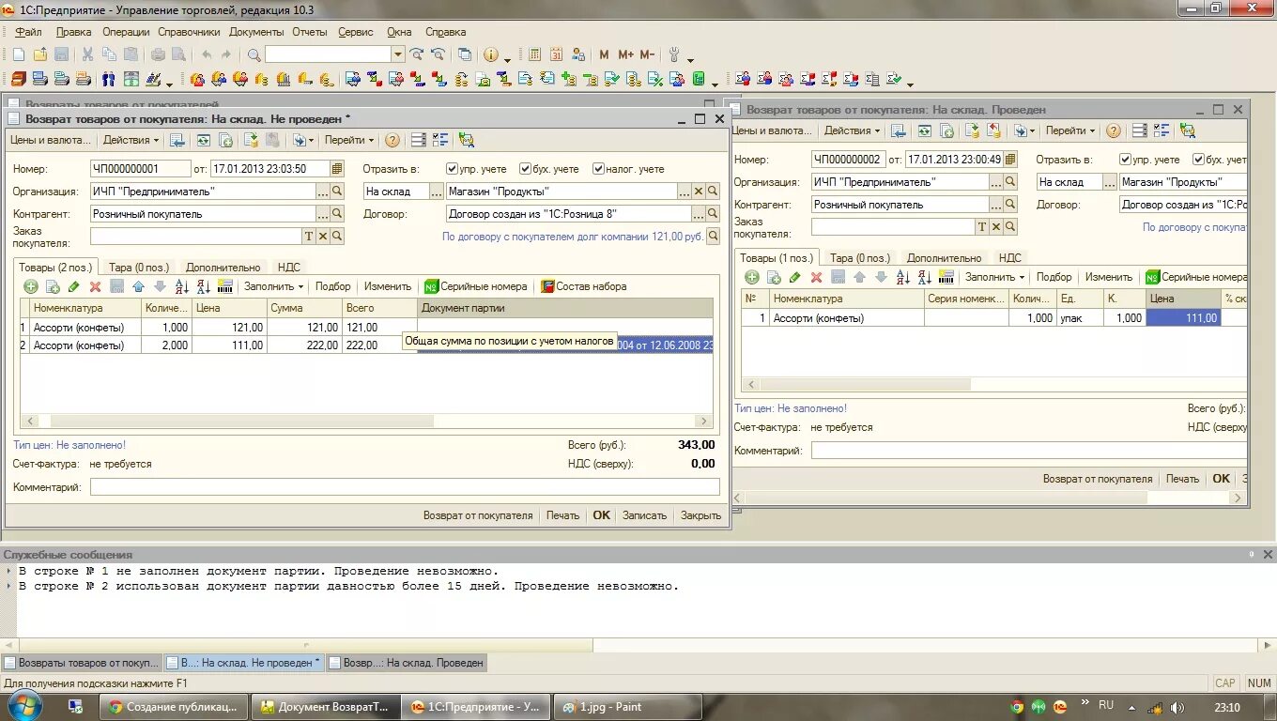The image size is (1277, 721).
Task: Click the Проведен table's horizontal scrollbar
Action: 864,384
